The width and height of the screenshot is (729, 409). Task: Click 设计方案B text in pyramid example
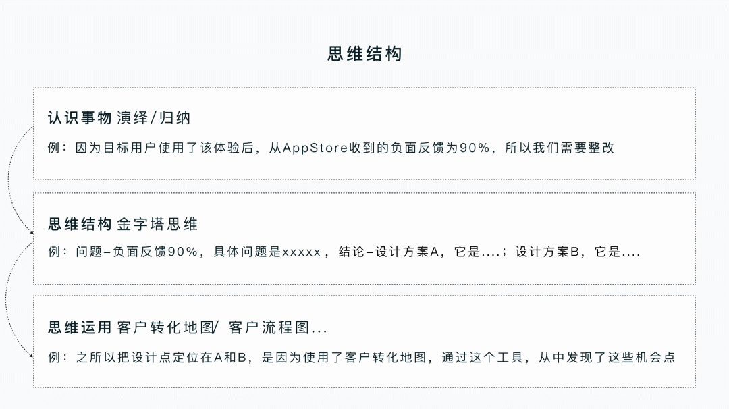coord(547,252)
